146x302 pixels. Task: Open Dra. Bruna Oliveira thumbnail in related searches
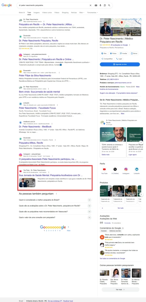click(x=115, y=273)
